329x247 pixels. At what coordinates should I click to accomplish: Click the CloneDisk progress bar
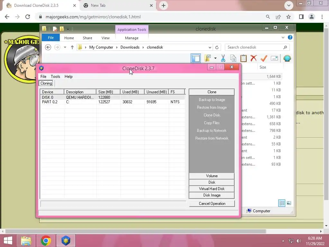pyautogui.click(x=113, y=204)
